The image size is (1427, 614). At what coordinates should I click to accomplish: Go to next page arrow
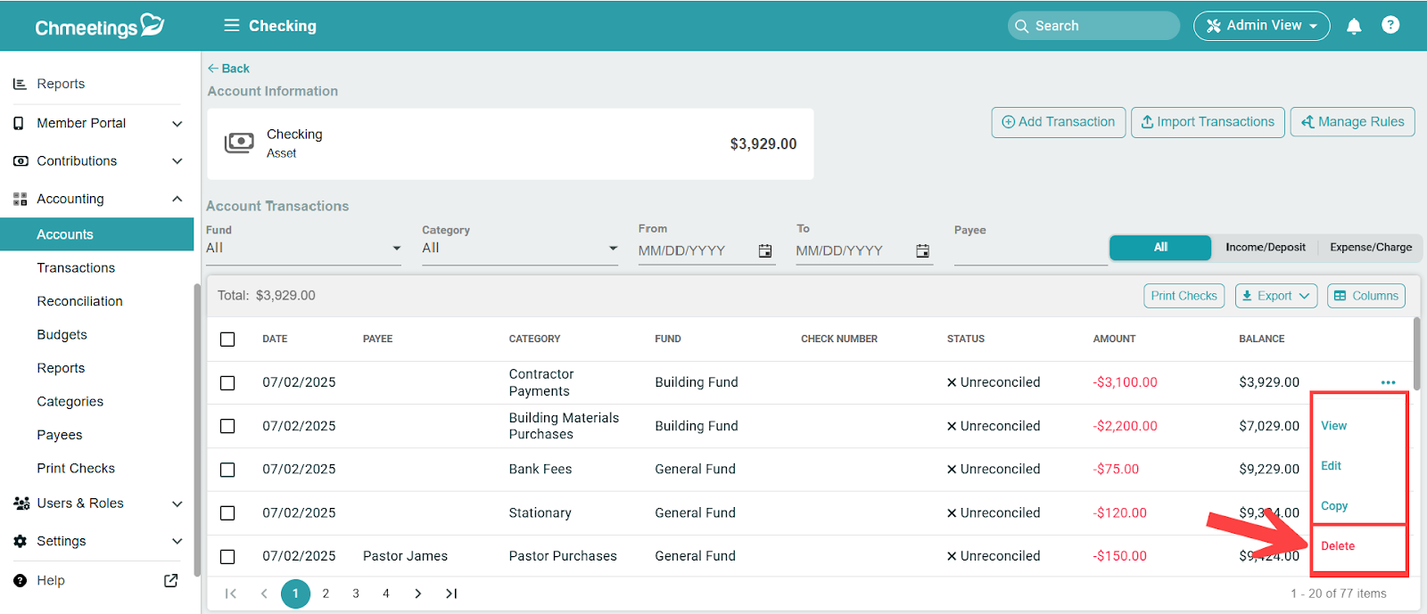pos(417,594)
